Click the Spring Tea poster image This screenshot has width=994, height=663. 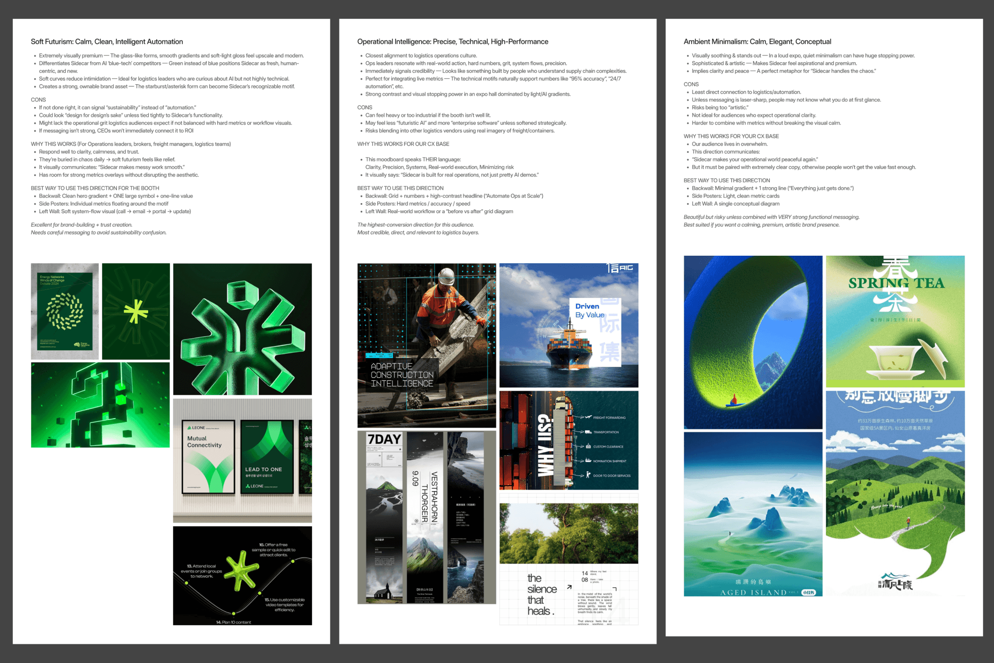tap(895, 321)
